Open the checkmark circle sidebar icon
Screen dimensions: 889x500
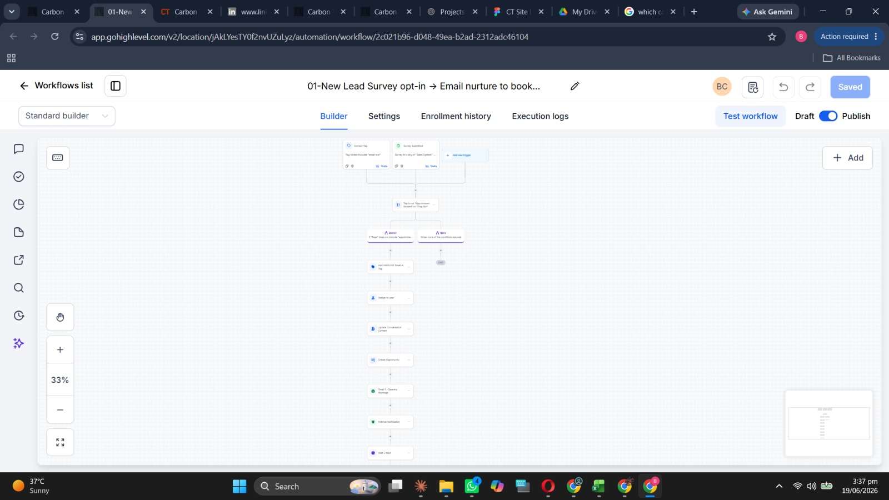(19, 177)
